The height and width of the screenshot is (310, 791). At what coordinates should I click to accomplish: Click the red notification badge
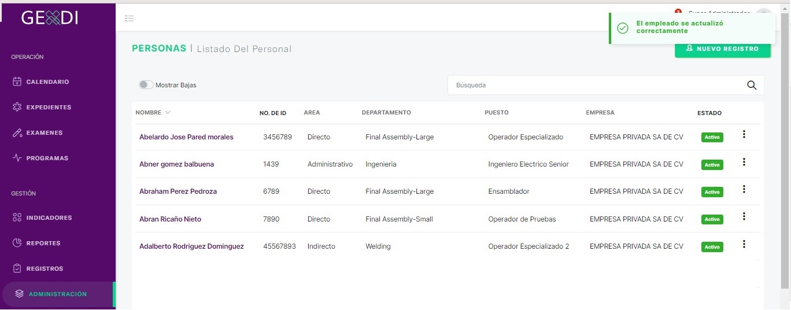678,12
